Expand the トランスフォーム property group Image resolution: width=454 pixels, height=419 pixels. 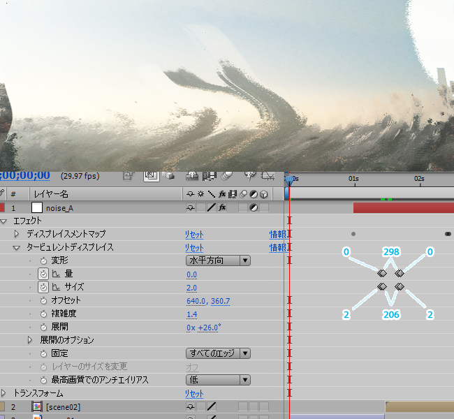click(x=4, y=393)
